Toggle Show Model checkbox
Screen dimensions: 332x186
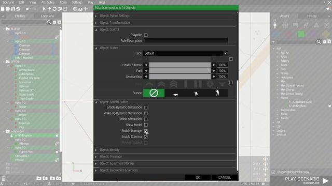(146, 125)
